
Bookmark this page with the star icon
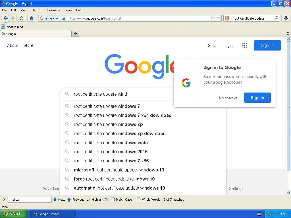(213, 18)
